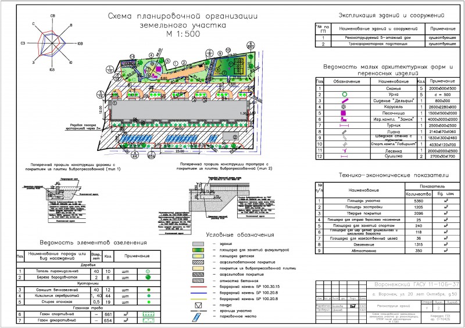Select value 2096 for Твердые покрытия

point(419,213)
